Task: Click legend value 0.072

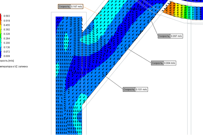Action: click(x=7, y=52)
